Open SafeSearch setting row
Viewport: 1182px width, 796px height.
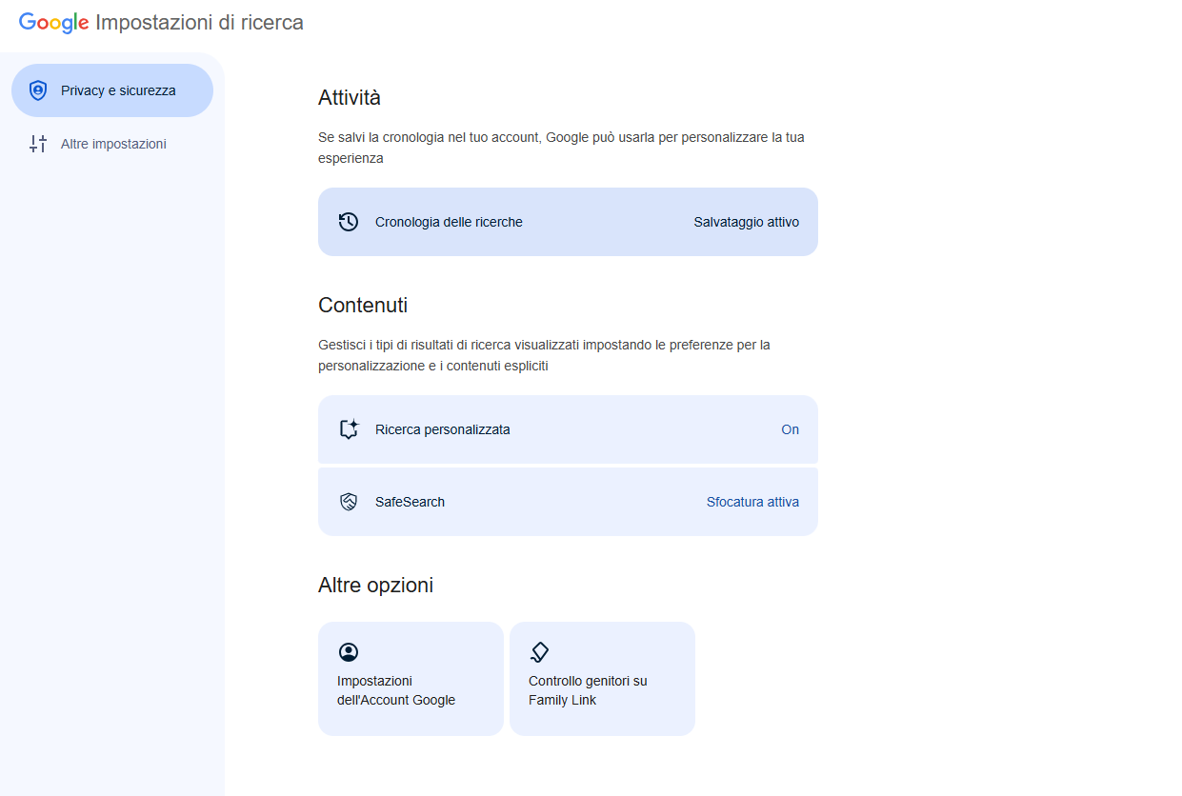pos(568,502)
